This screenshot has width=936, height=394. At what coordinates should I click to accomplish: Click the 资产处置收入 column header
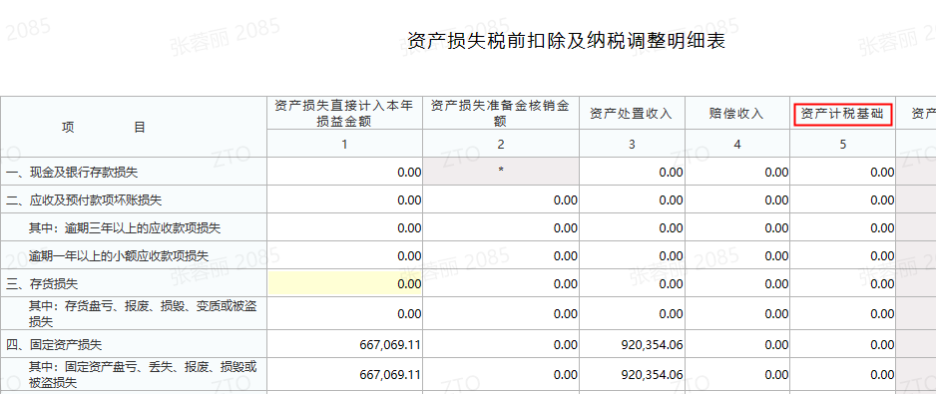(632, 114)
